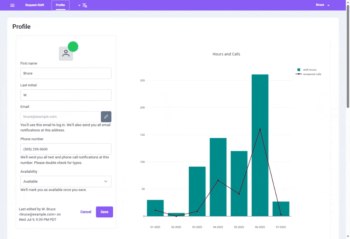Click the Phone number field
Viewport: 350px width, 239px height.
point(66,149)
